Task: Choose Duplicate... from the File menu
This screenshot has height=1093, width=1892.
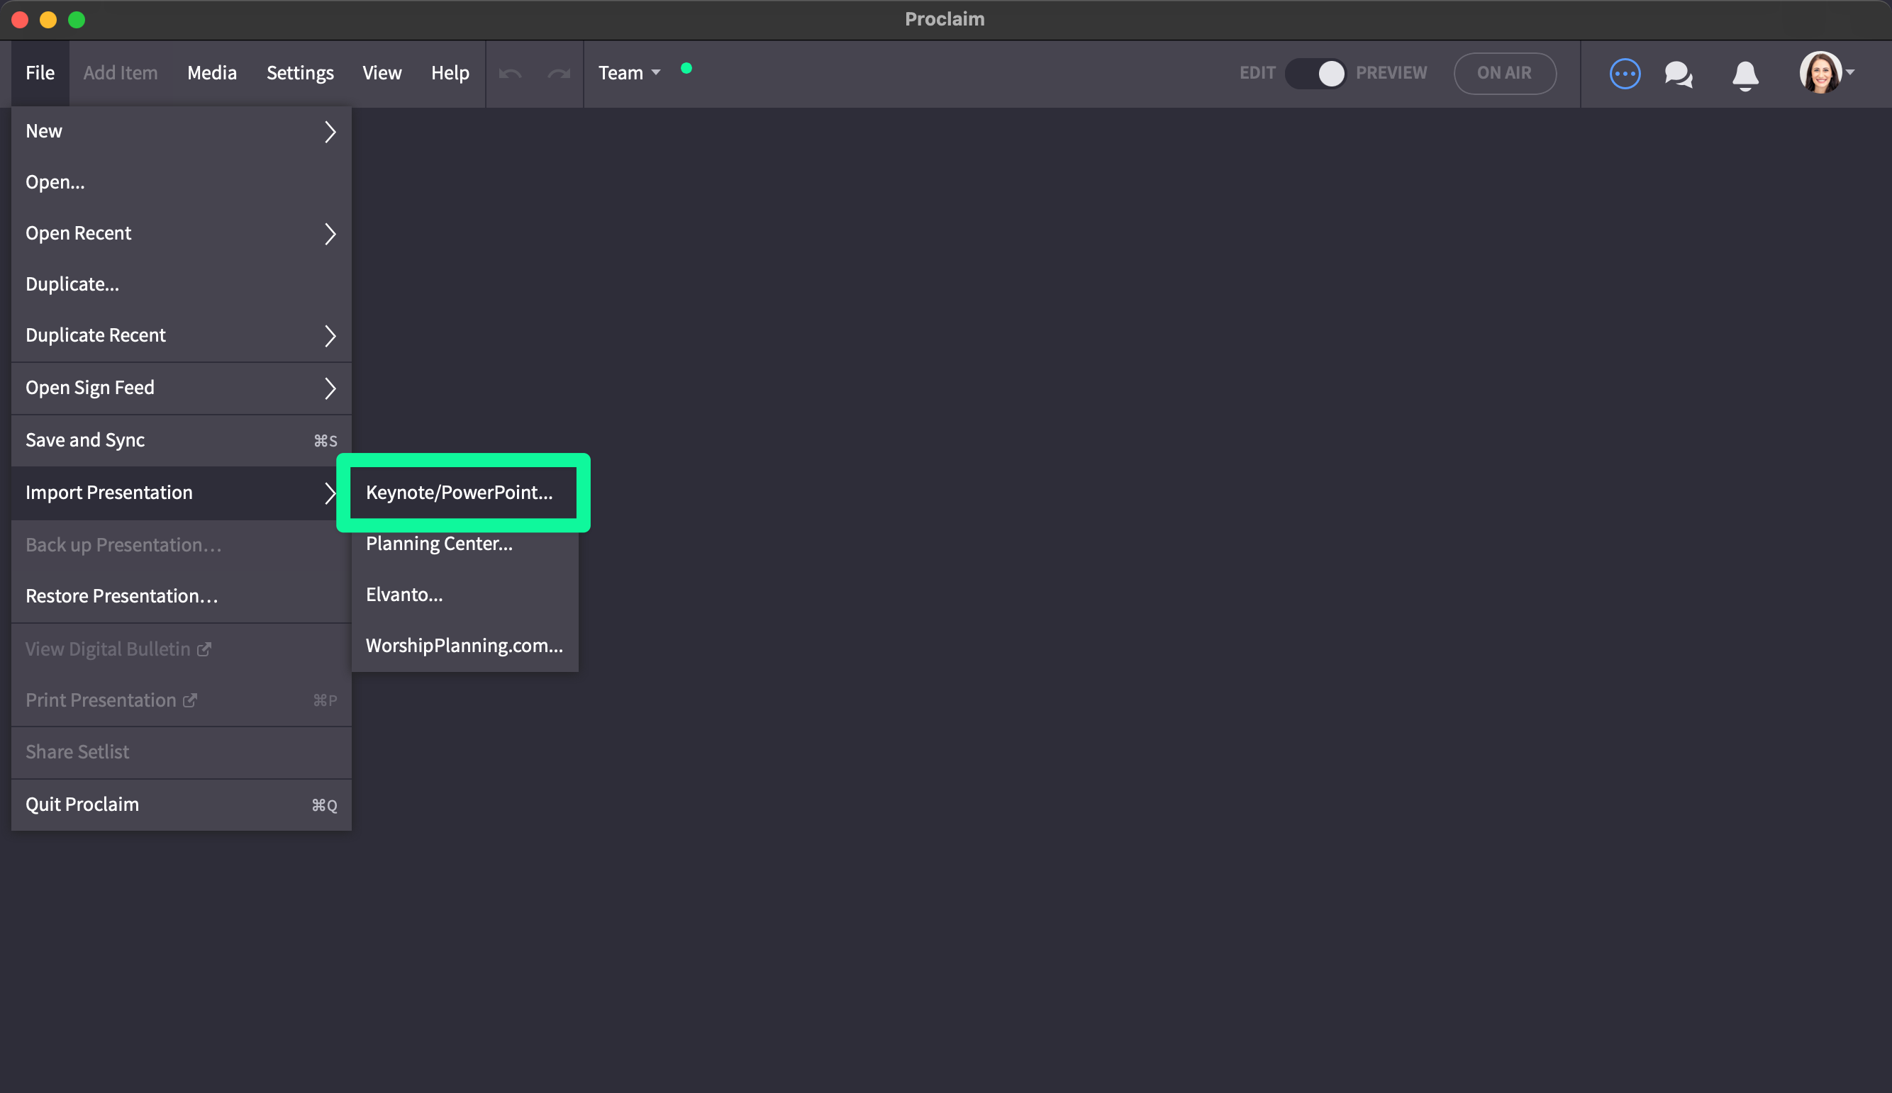Action: [x=181, y=284]
